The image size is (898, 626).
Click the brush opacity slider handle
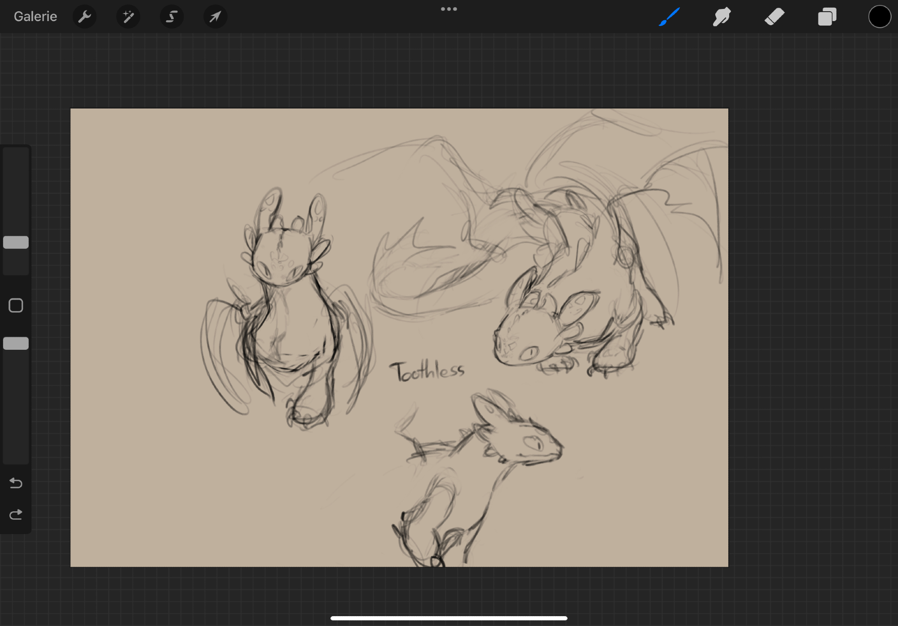(16, 343)
